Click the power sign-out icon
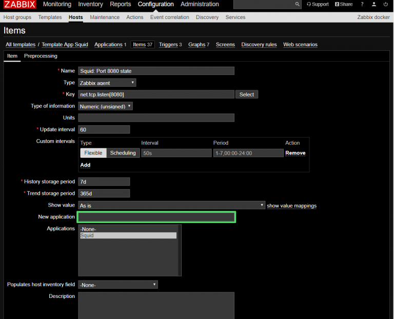Viewport: 394px width, 319px height. 385,4
